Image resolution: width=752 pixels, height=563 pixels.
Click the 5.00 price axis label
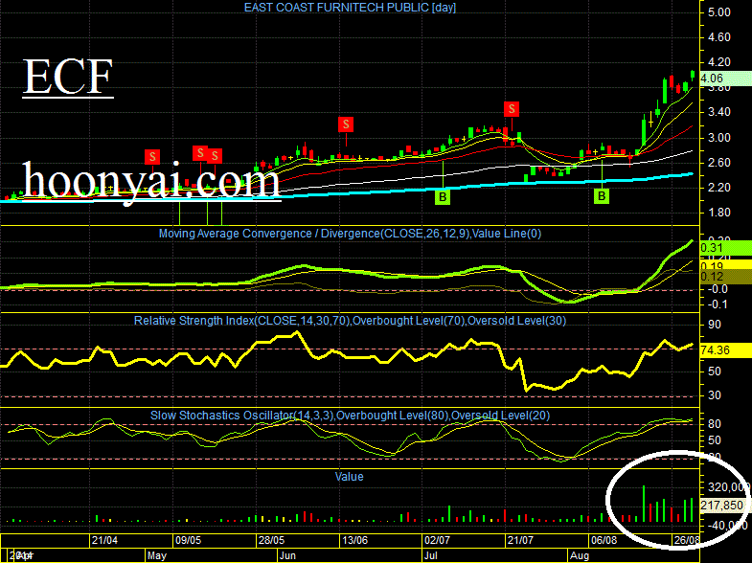(x=718, y=12)
